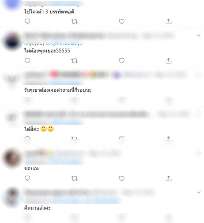Image resolution: width=204 pixels, height=223 pixels.
Task: Share the "ไม่ต้องพูดเยอะ55555" tweet
Action: 169,61
